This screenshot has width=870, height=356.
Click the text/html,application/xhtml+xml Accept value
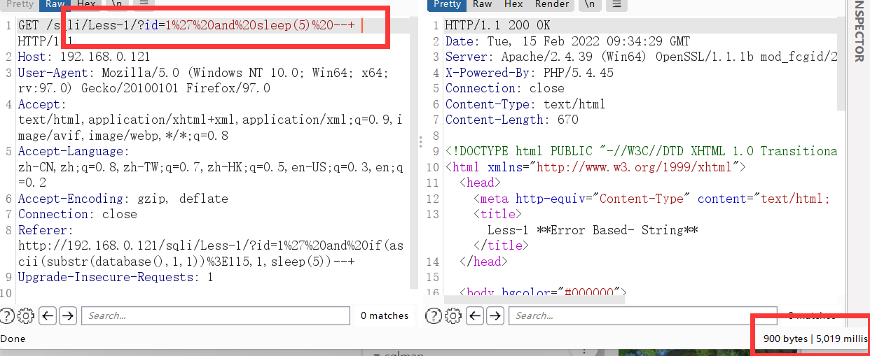(211, 128)
